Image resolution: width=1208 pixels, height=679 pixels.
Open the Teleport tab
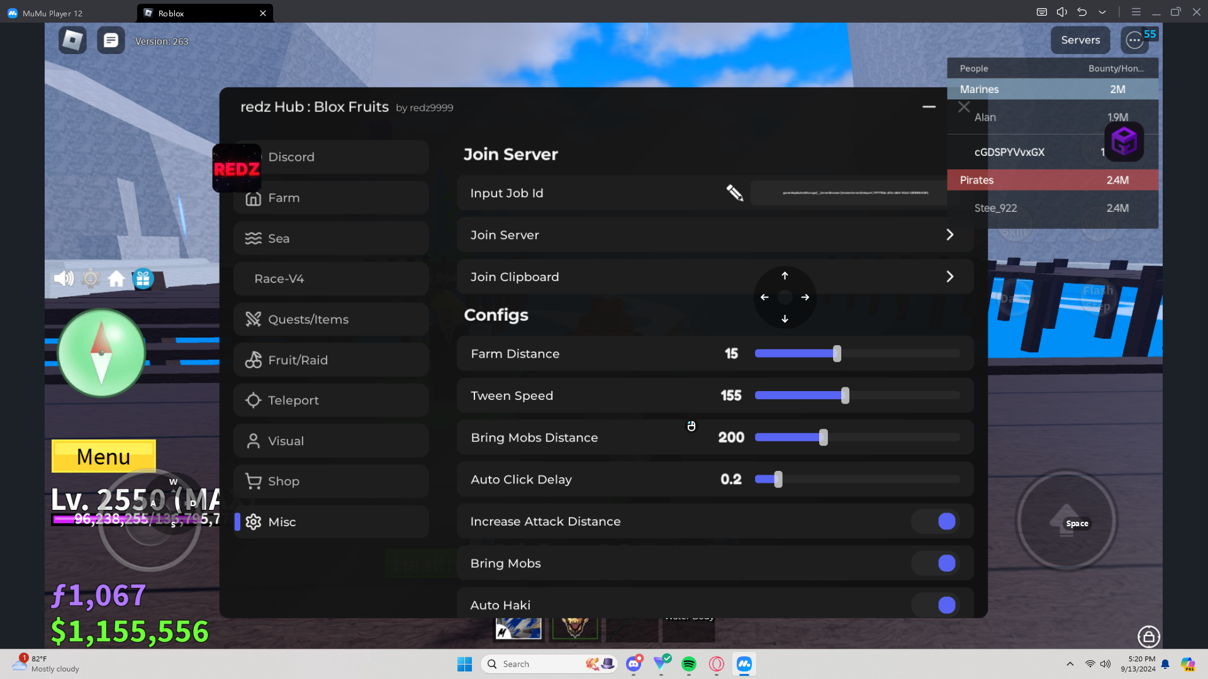331,400
